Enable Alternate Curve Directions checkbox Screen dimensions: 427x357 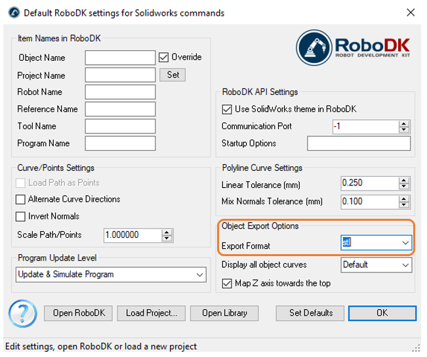point(20,199)
